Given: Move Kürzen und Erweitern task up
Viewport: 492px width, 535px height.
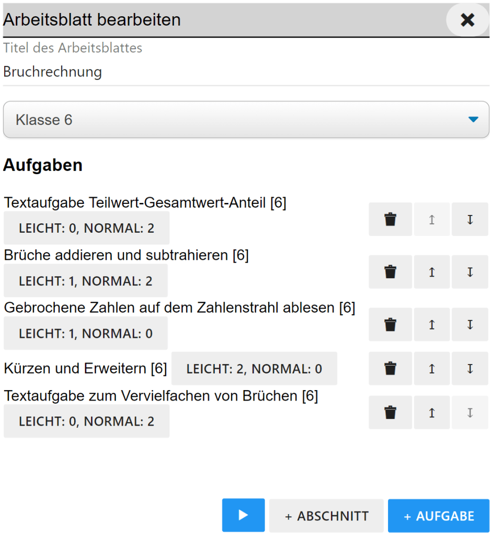Looking at the screenshot, I should pos(432,369).
